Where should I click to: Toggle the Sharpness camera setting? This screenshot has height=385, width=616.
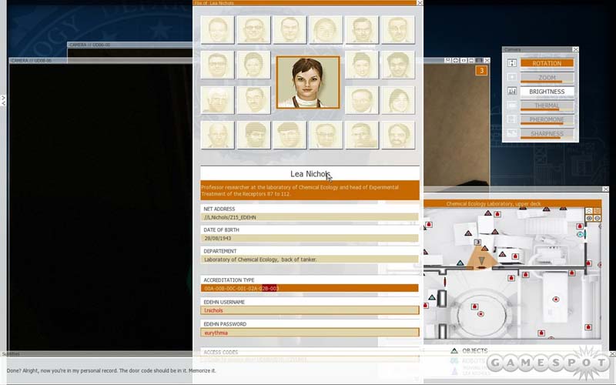(547, 134)
